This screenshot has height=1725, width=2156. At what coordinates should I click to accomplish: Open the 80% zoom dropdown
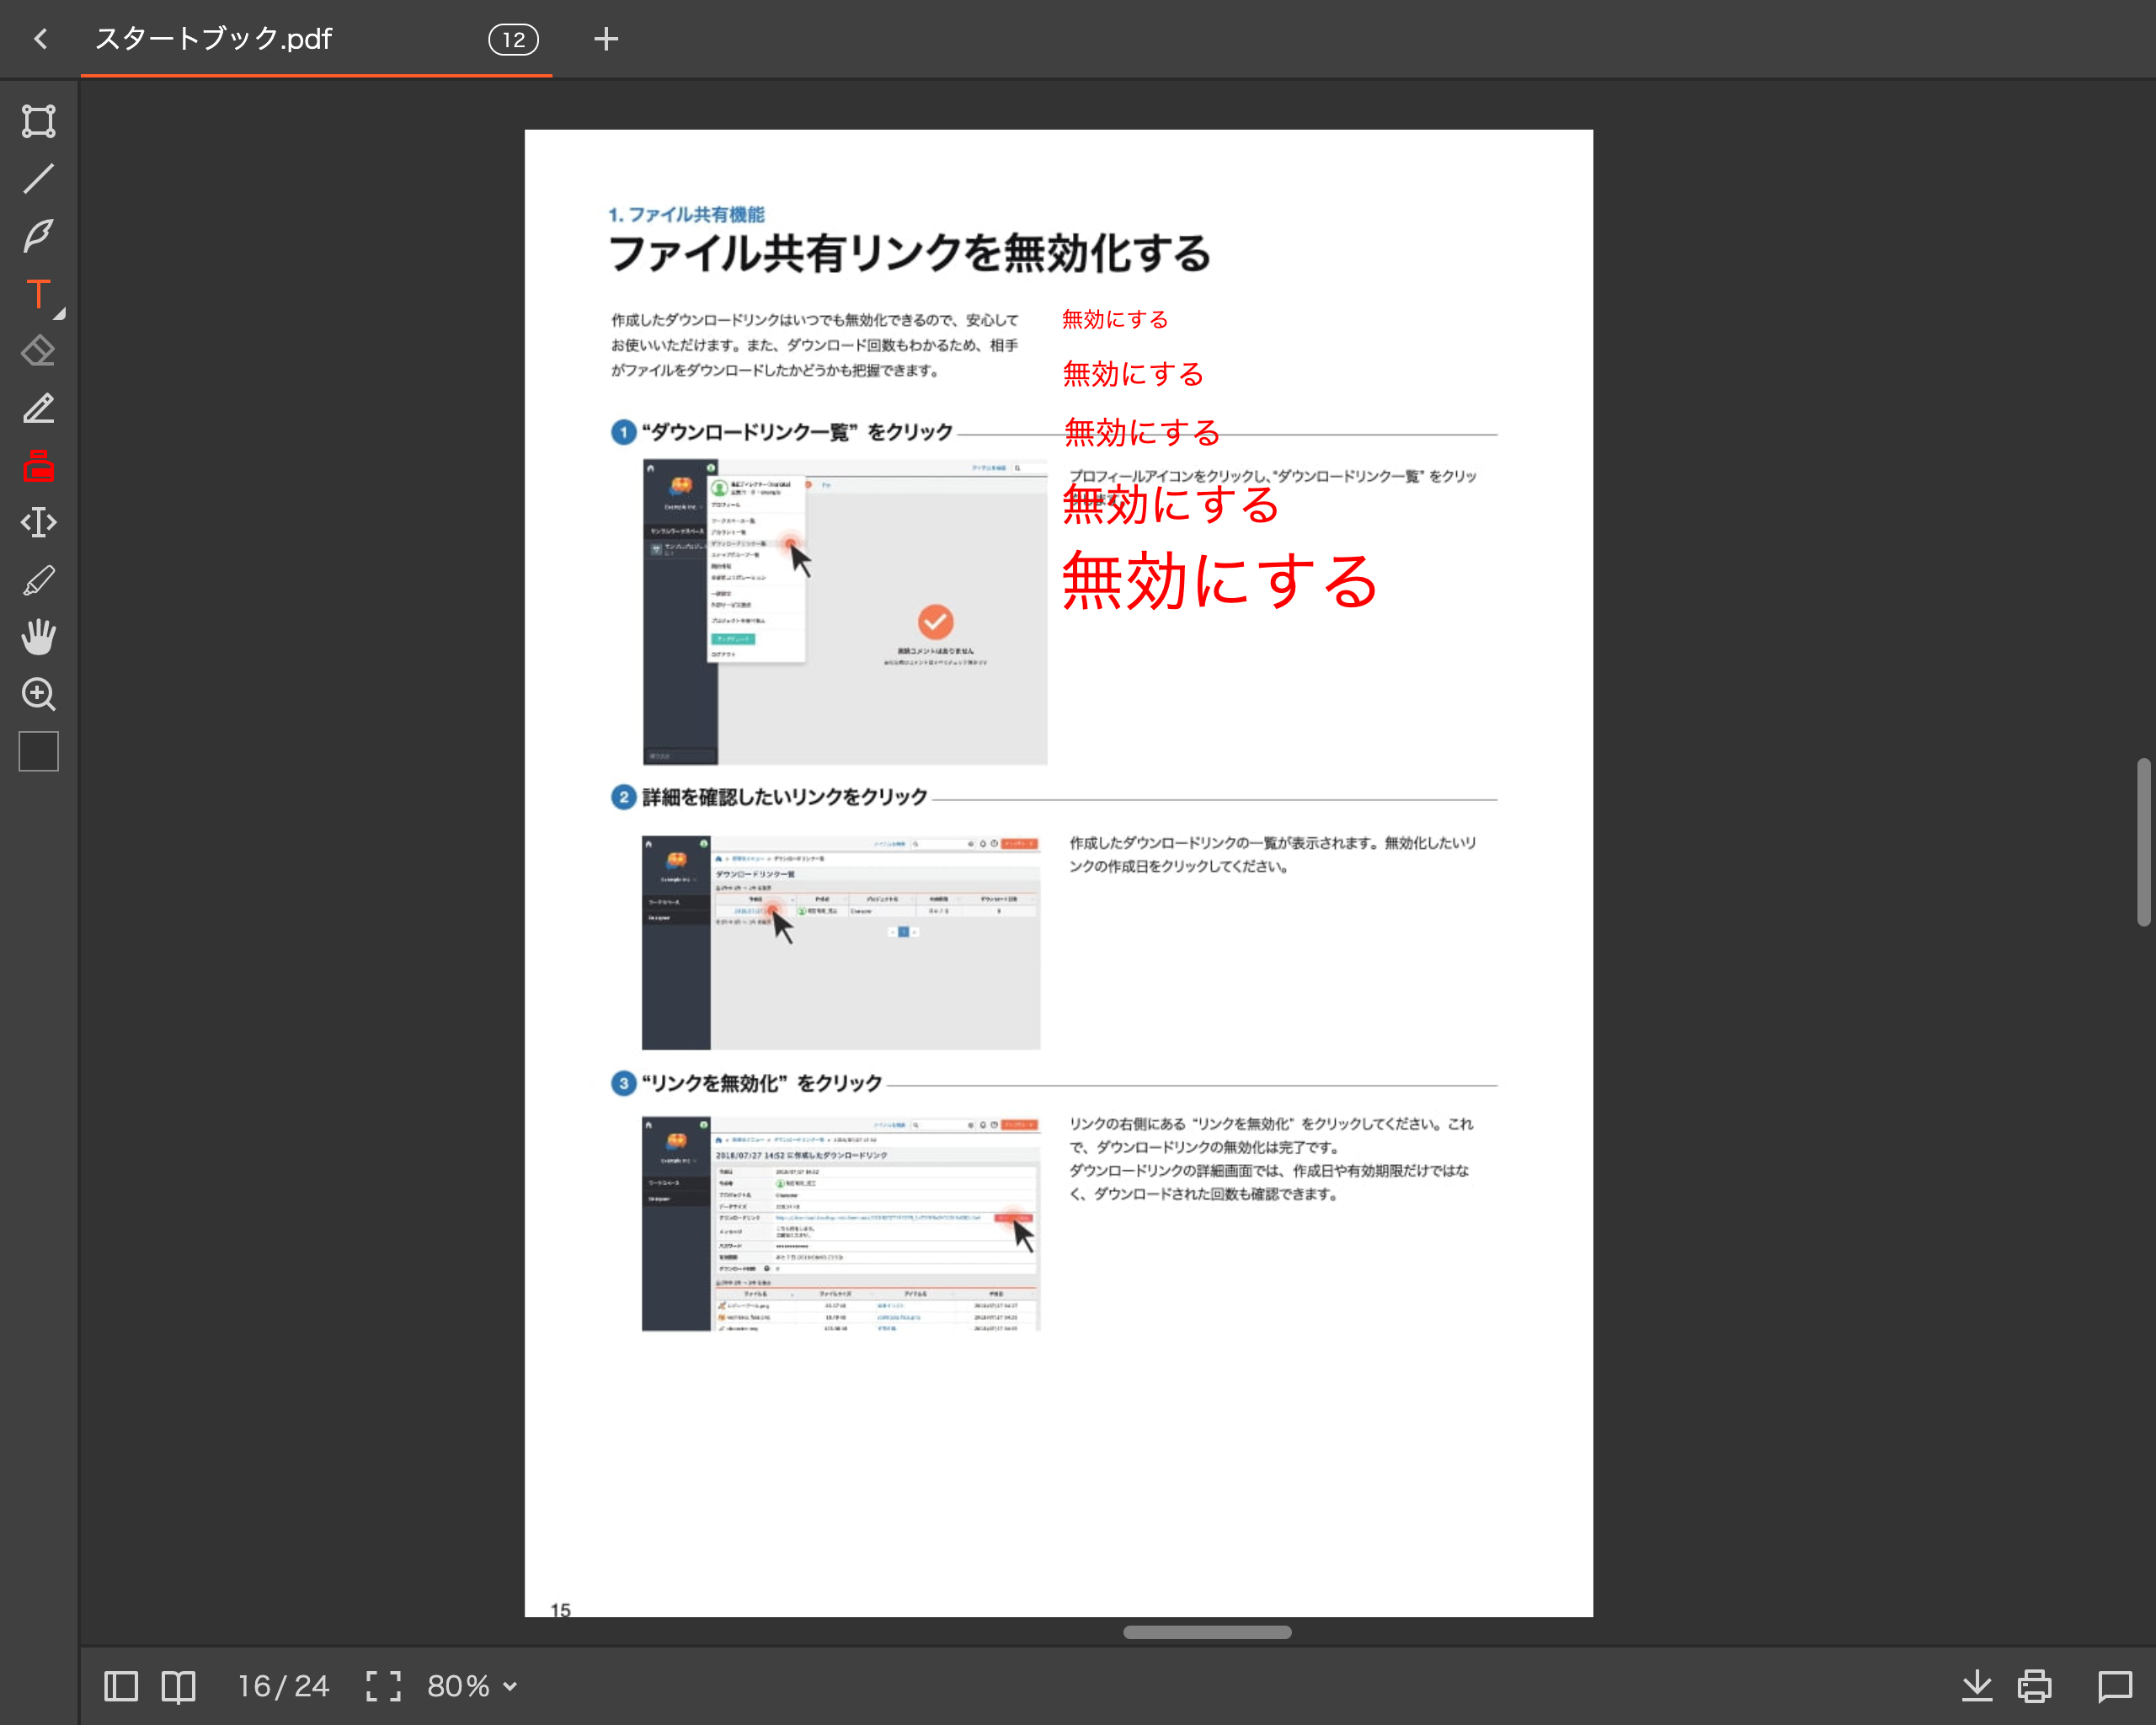[x=472, y=1686]
